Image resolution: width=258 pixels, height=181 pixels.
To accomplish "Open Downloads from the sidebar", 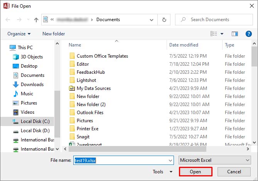I will (x=32, y=85).
